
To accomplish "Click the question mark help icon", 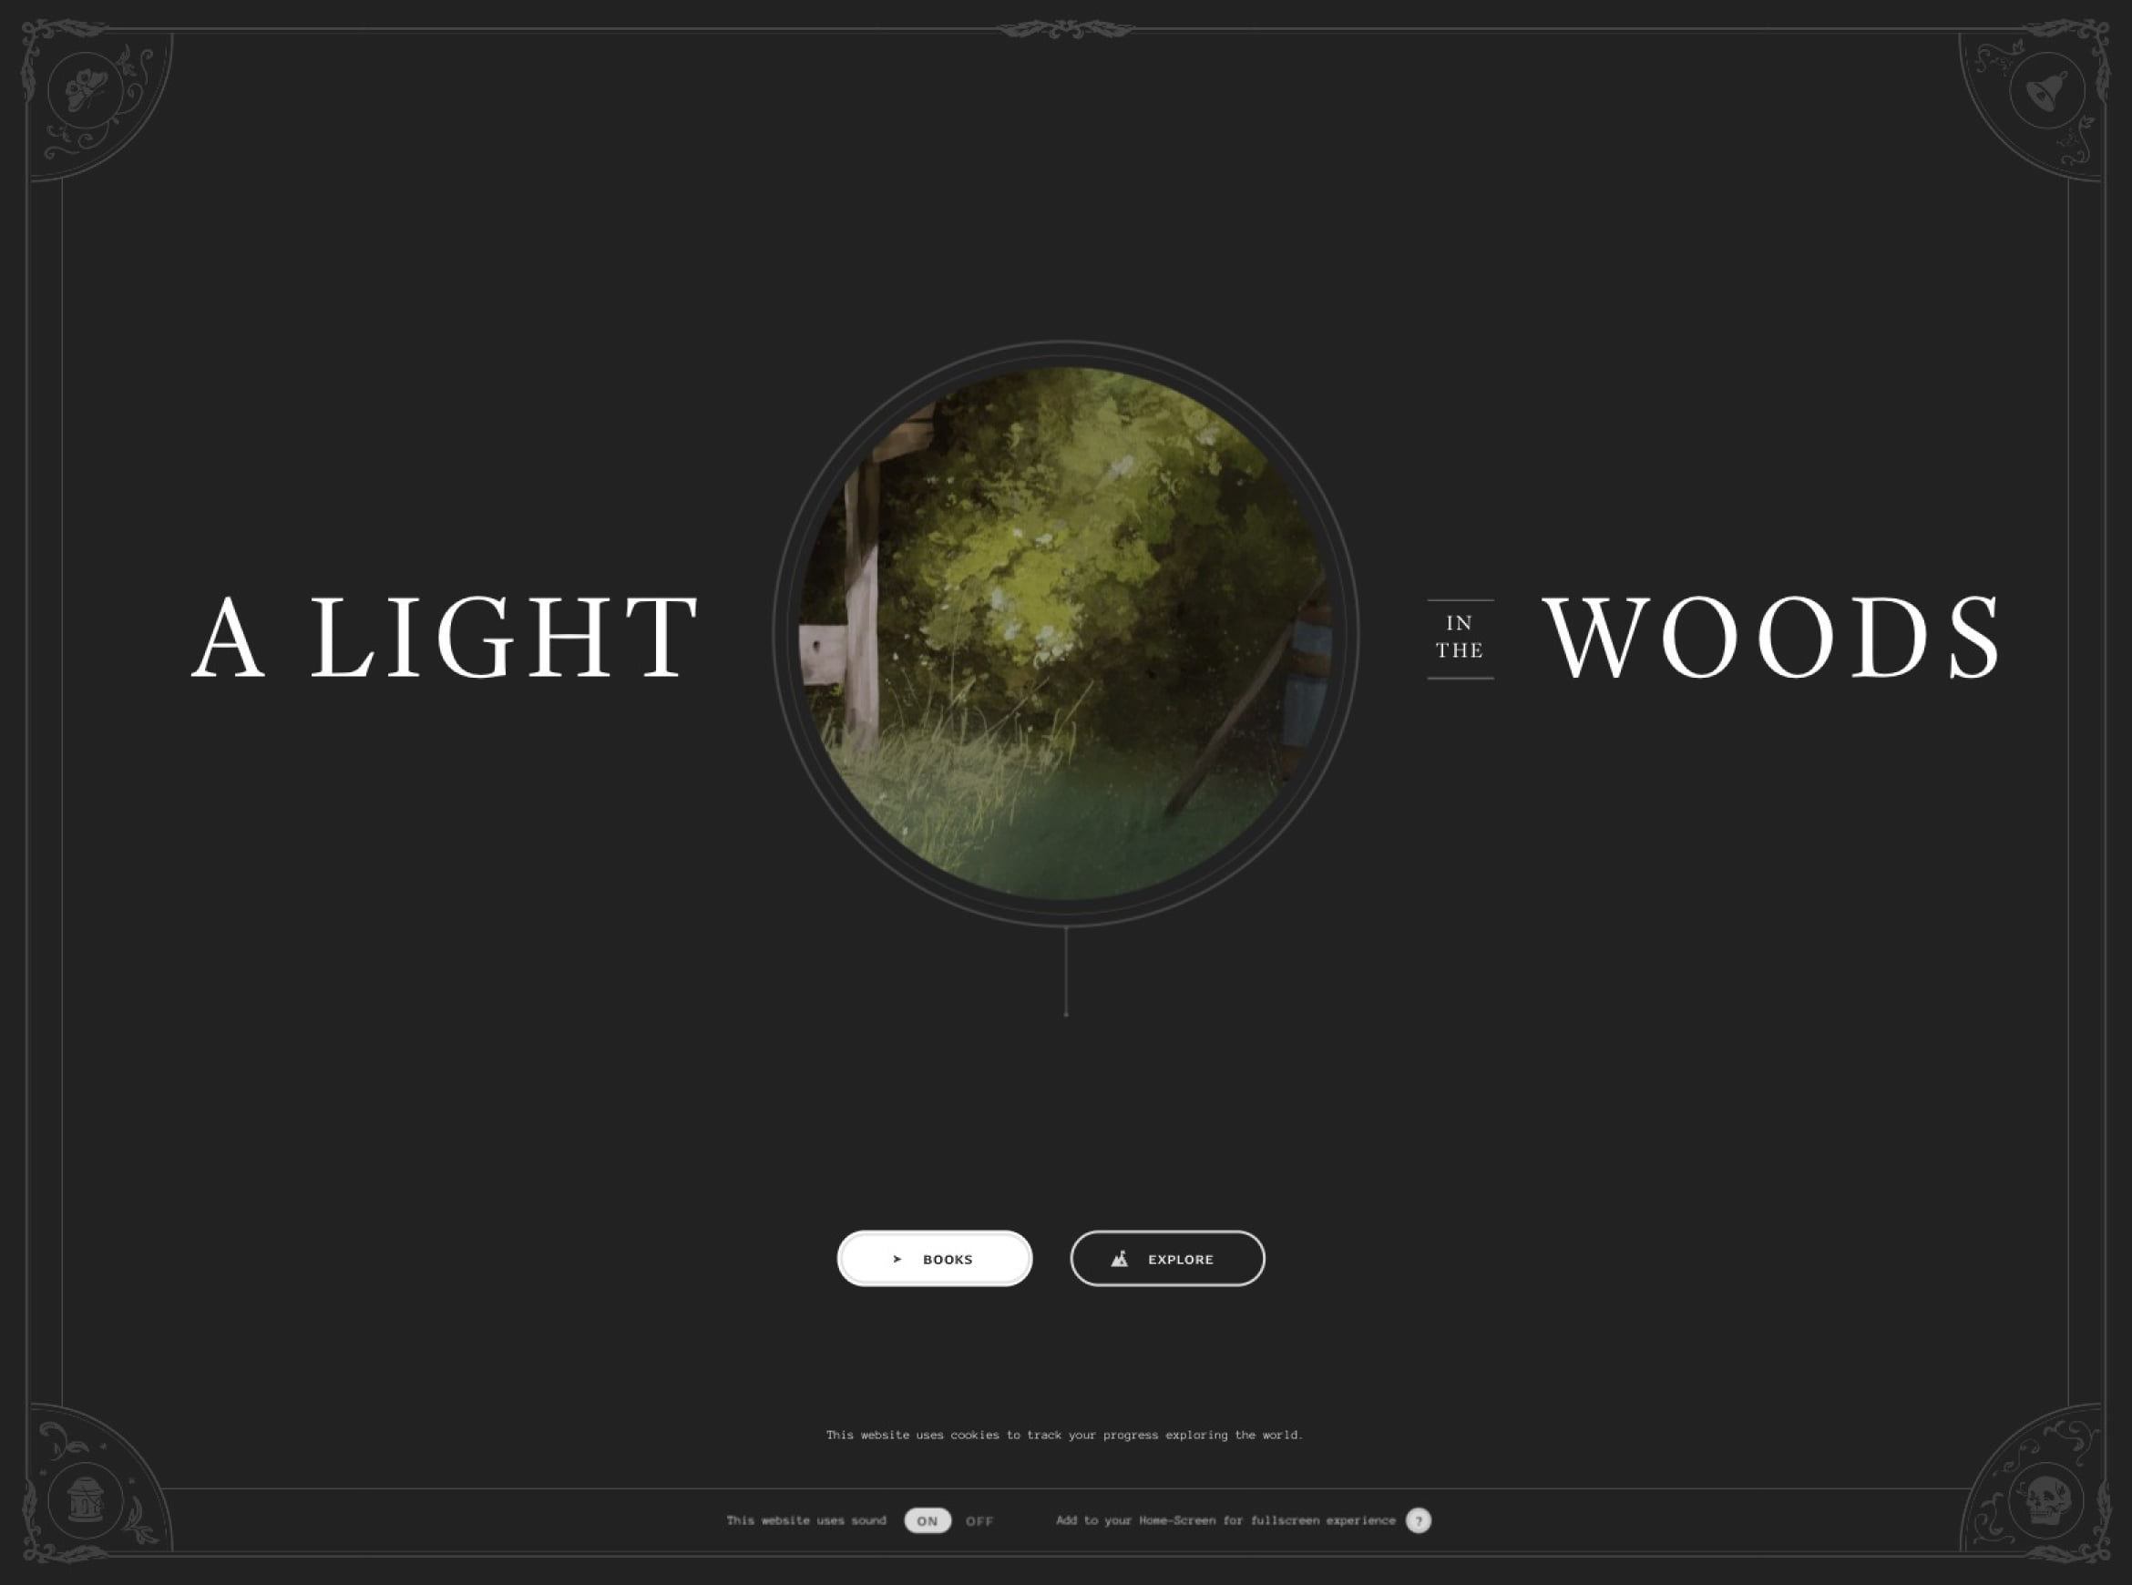I will [x=1418, y=1520].
